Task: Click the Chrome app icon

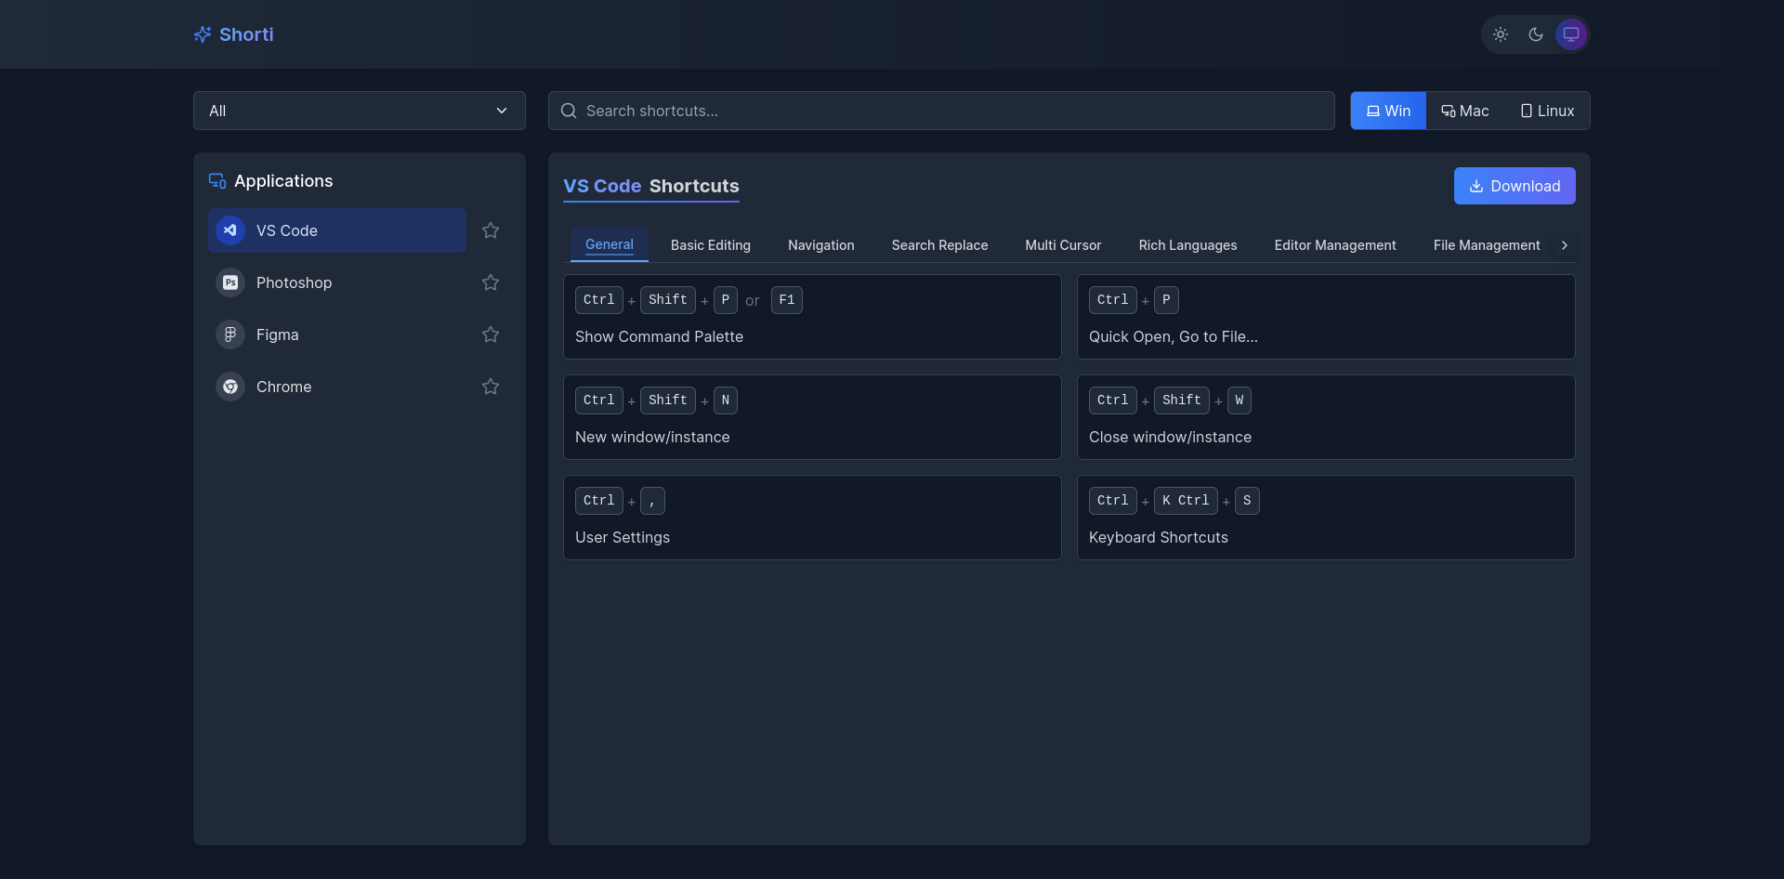Action: pos(230,387)
